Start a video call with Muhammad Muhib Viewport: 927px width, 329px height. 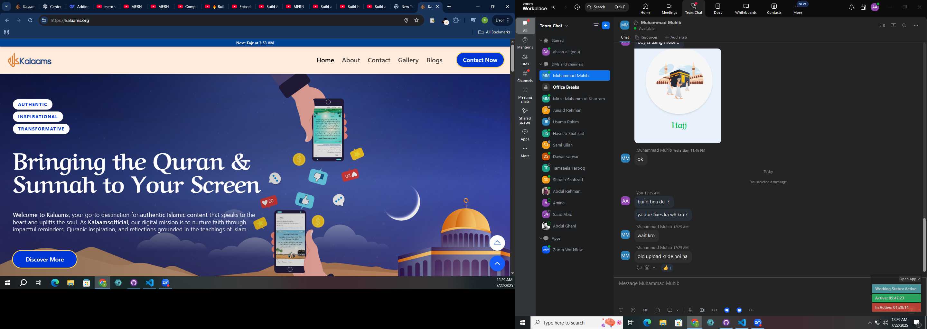pos(882,25)
